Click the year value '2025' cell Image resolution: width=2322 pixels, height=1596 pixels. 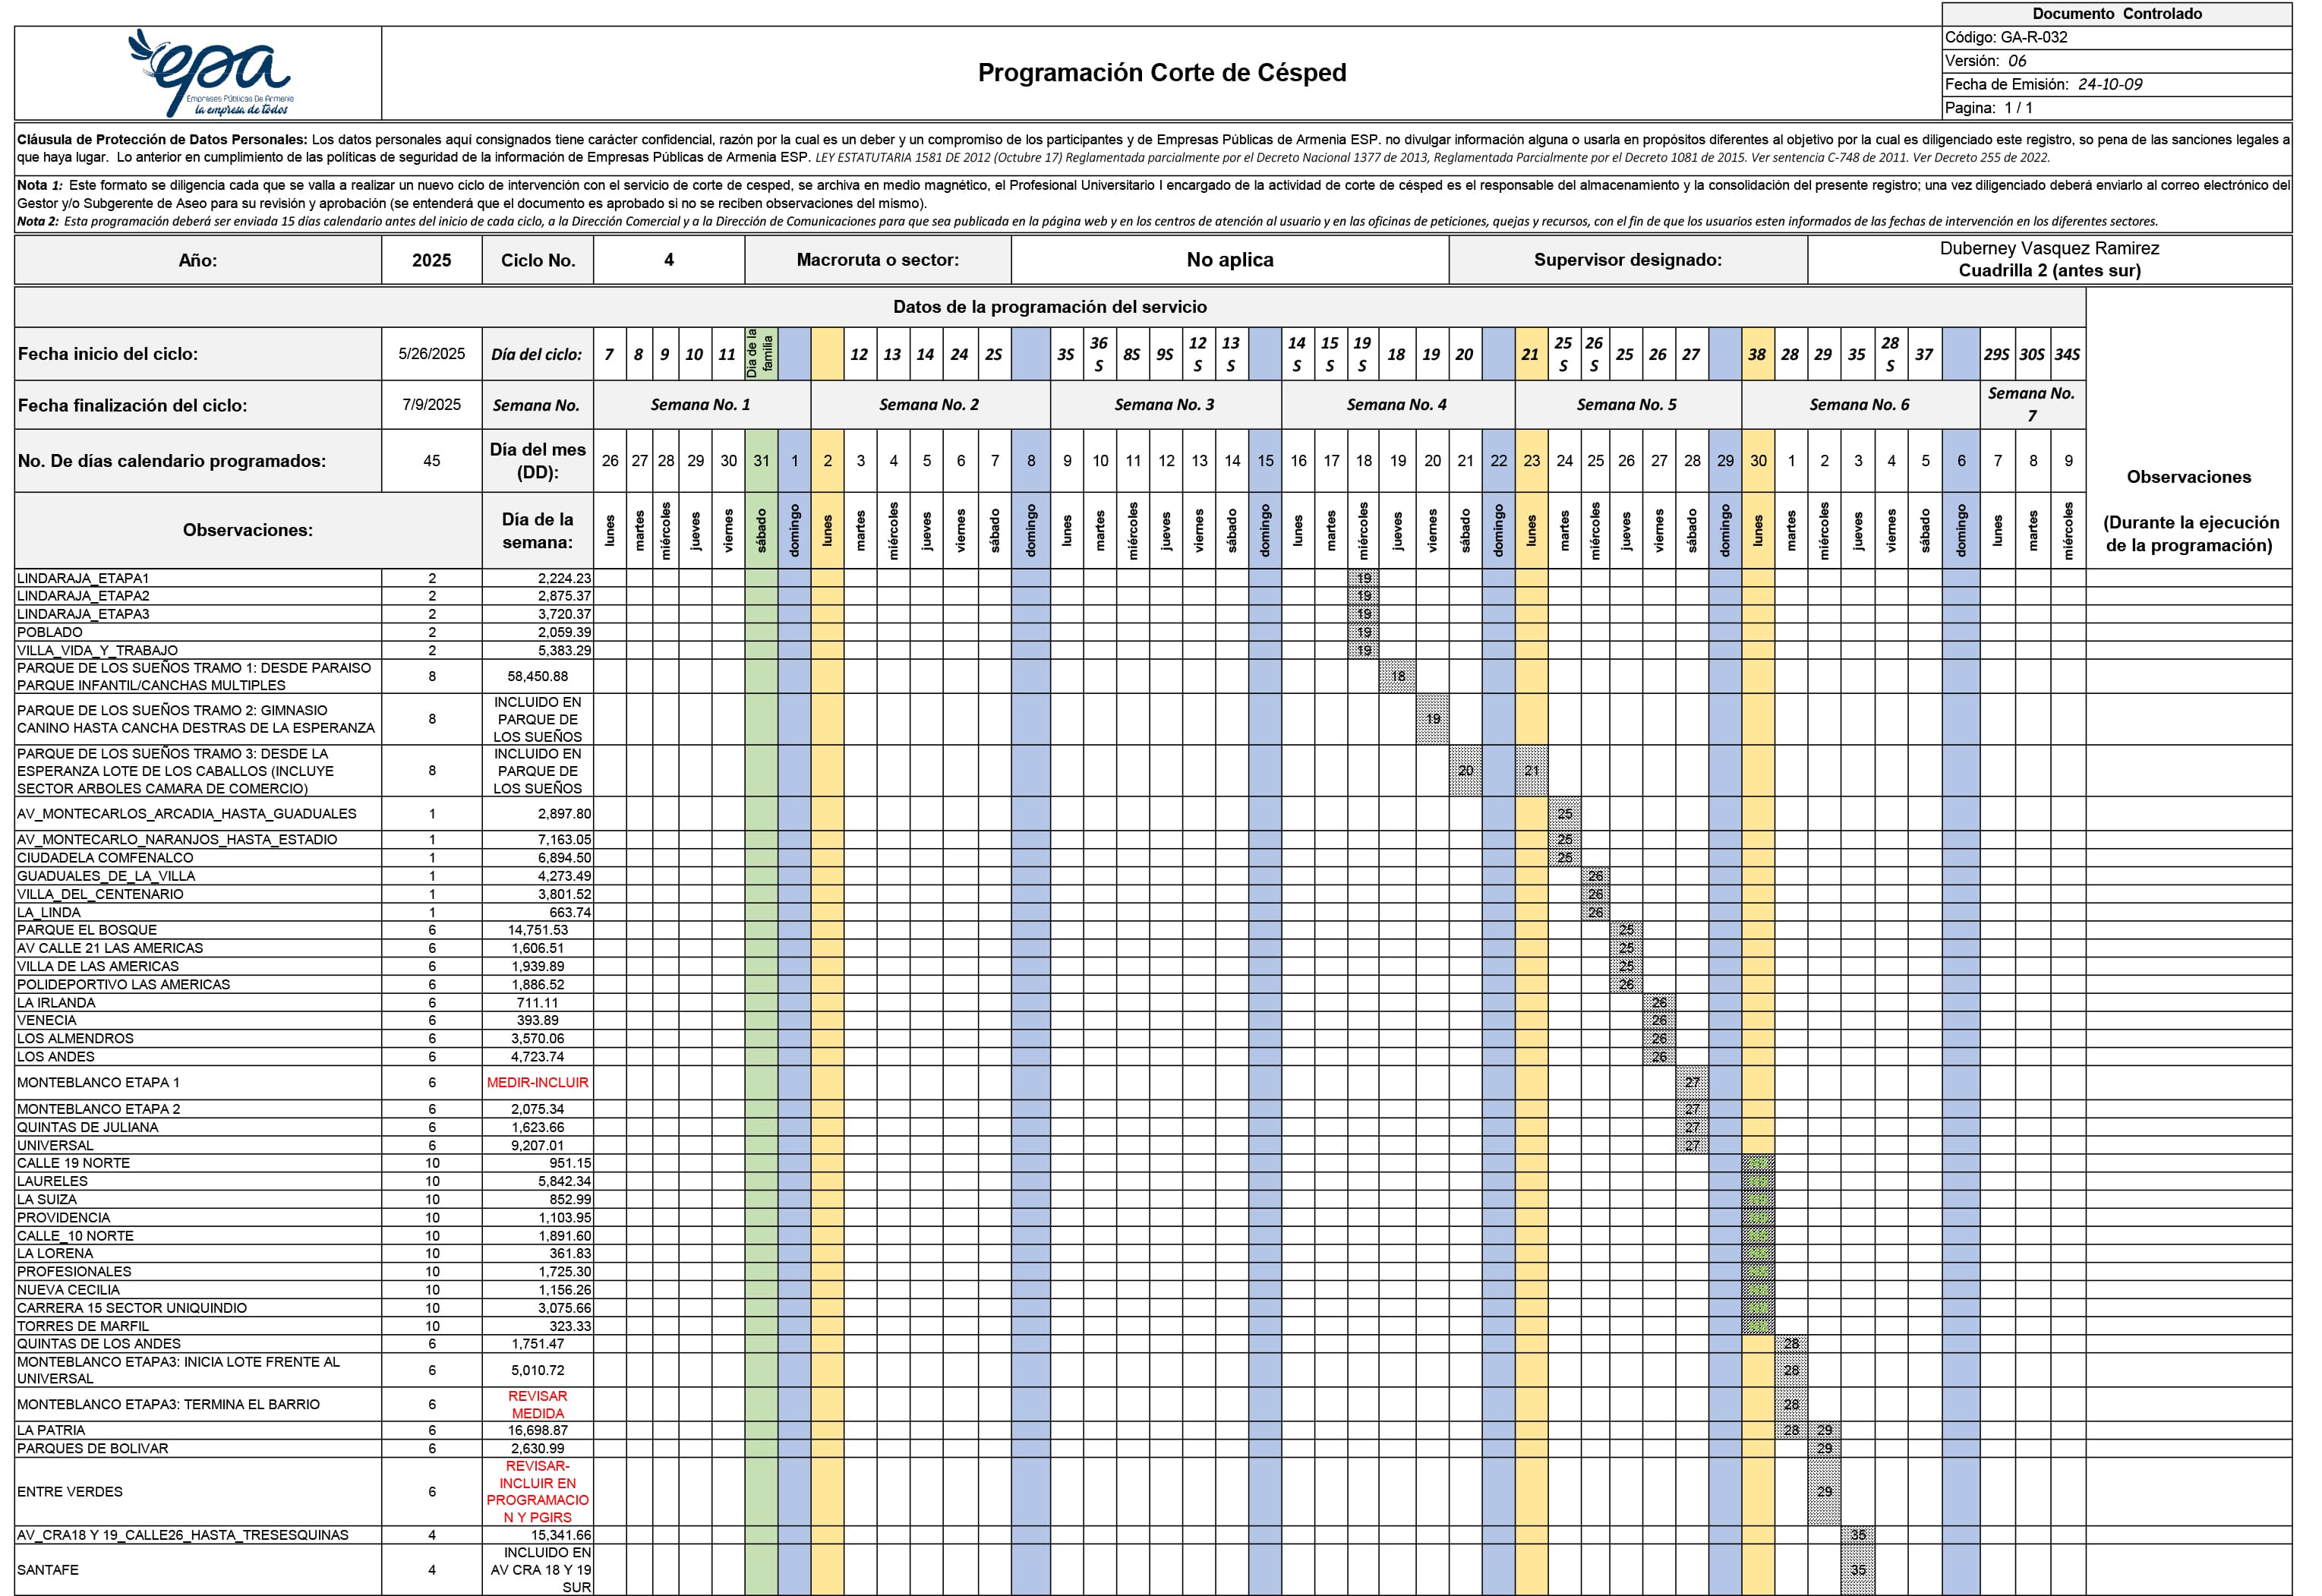[x=432, y=260]
